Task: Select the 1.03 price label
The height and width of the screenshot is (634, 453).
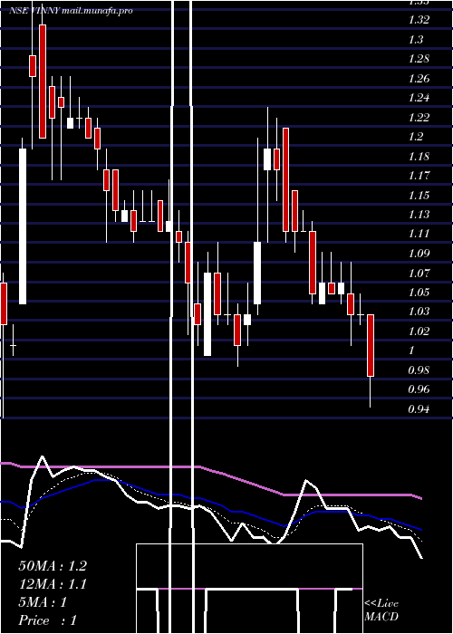Action: (x=419, y=312)
